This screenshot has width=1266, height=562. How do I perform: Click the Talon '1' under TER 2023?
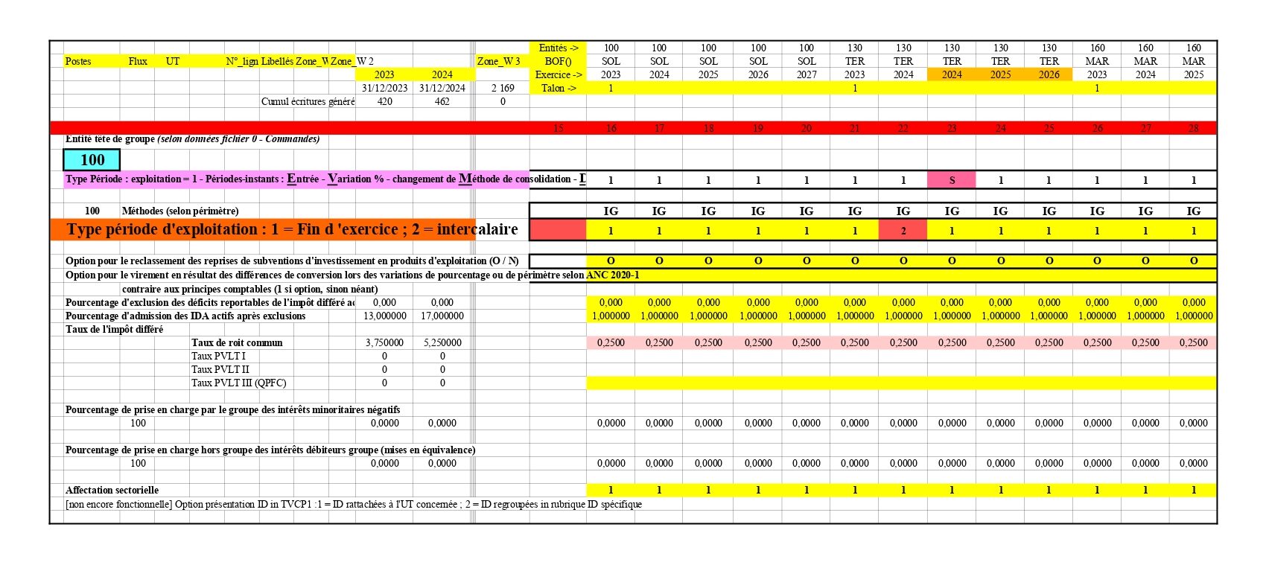tap(855, 88)
